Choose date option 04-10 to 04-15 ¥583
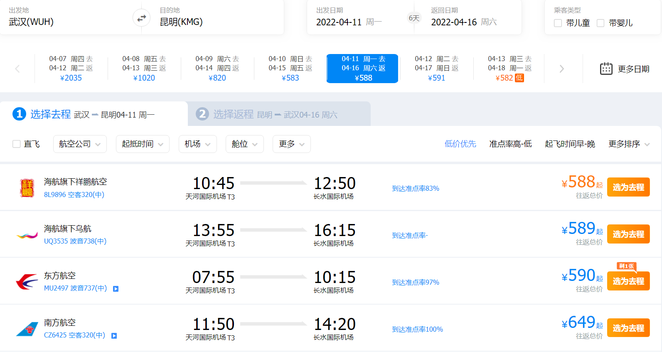The height and width of the screenshot is (352, 662). point(290,69)
